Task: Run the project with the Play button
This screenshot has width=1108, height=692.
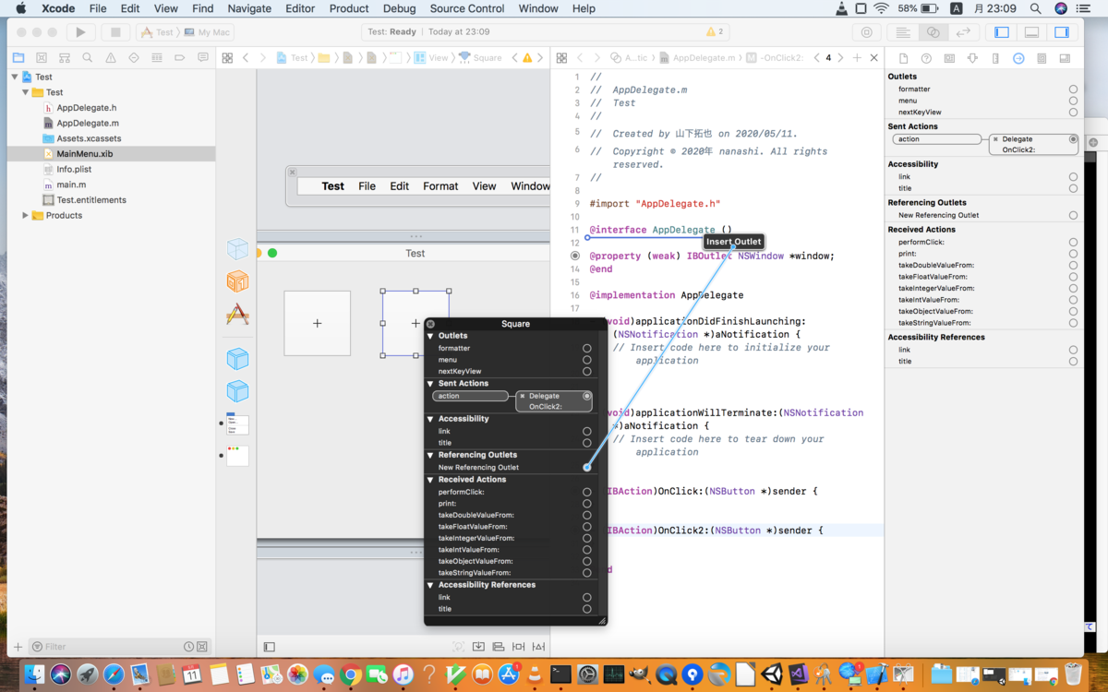Action: [80, 32]
